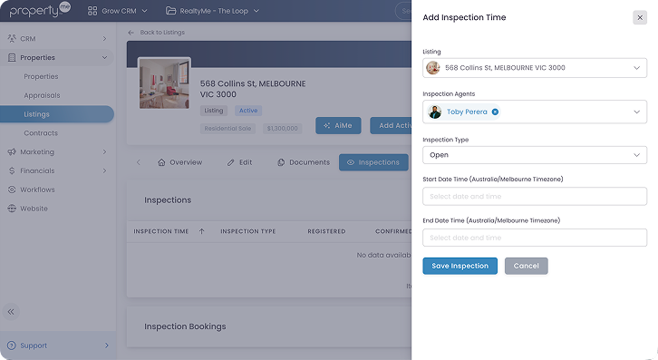
Task: Remove Toby Perera from inspection agents
Action: (495, 112)
